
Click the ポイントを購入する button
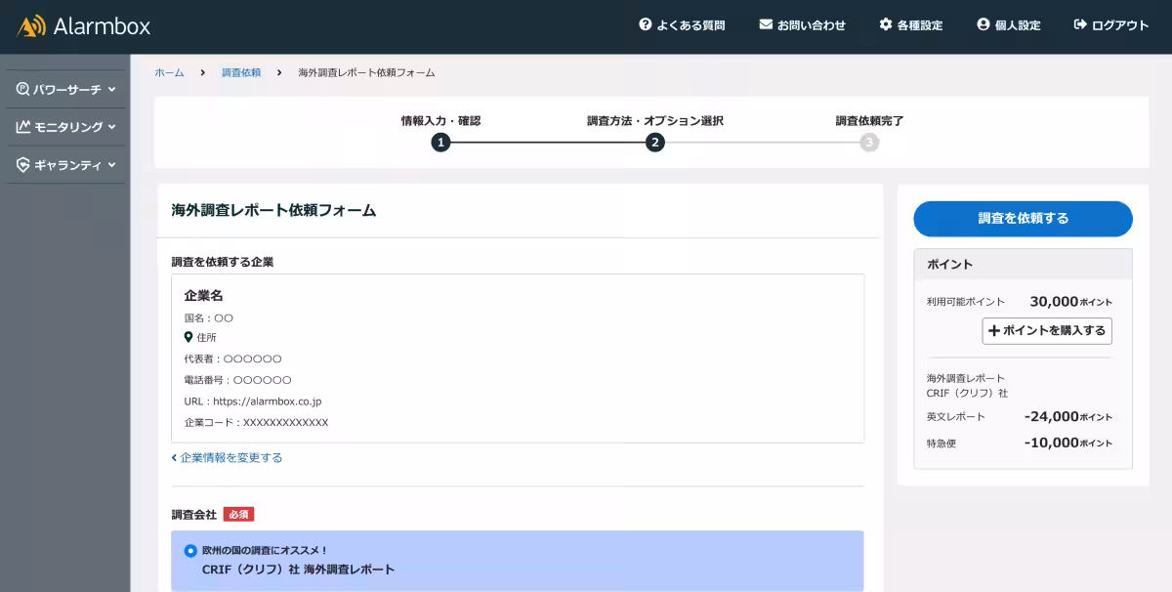1046,331
